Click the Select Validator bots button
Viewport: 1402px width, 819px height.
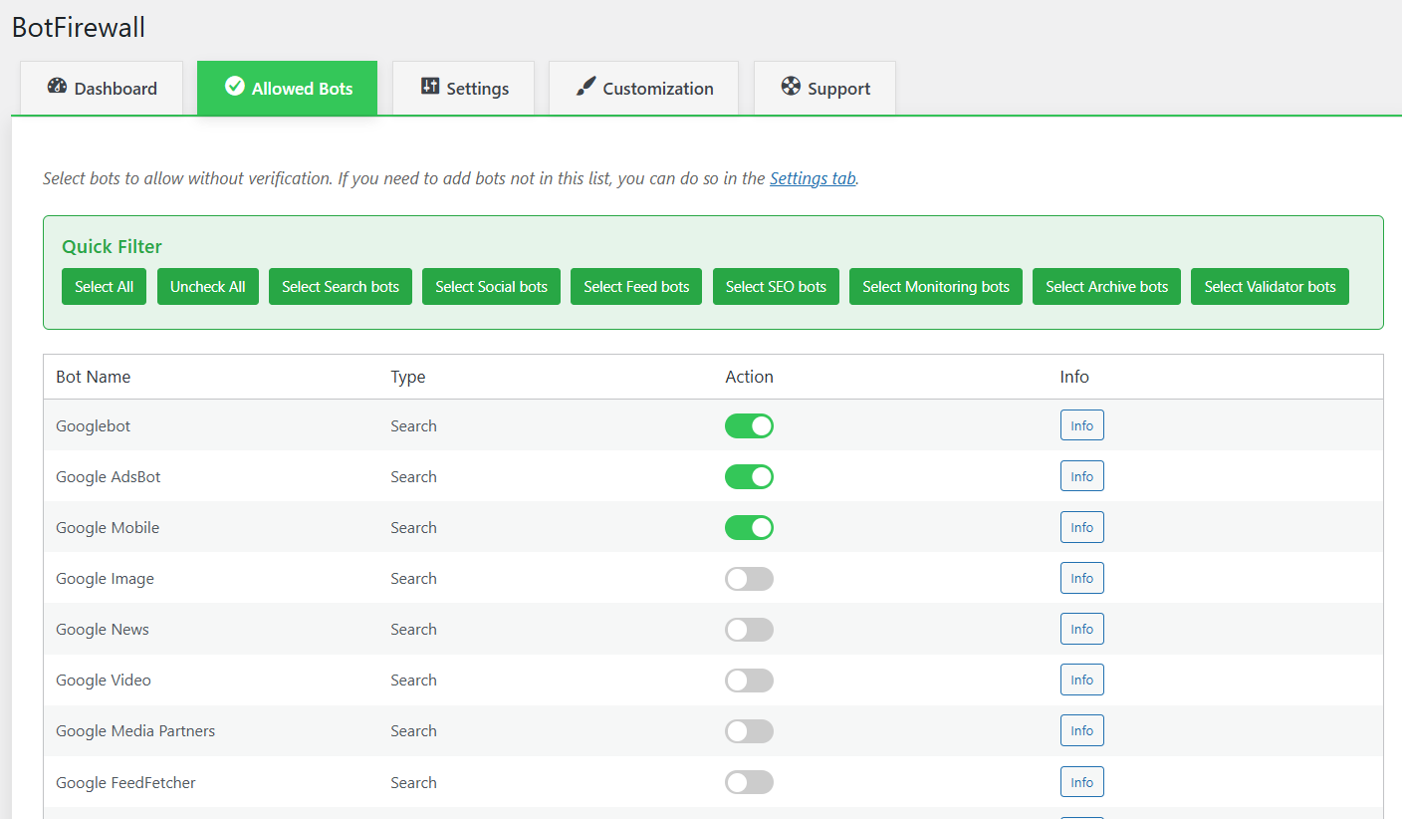pos(1270,286)
